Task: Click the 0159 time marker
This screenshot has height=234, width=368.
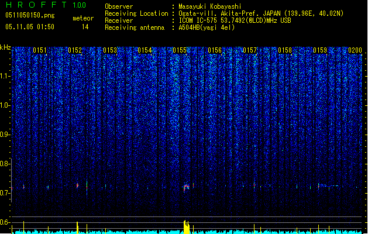Action: (x=320, y=50)
